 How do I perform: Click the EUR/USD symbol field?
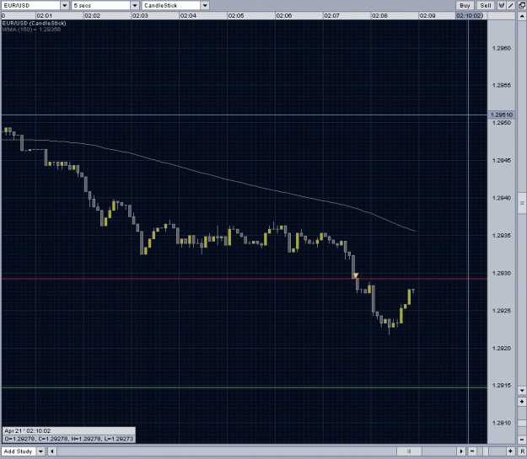[x=30, y=5]
